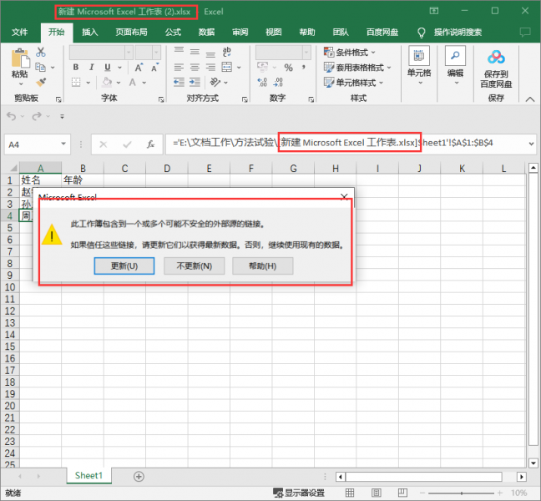The image size is (541, 501).
Task: Open the 套用表格格式 dropdown
Action: [x=357, y=68]
